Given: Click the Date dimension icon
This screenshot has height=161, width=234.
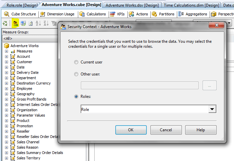Looking at the screenshot, I should 13,67.
